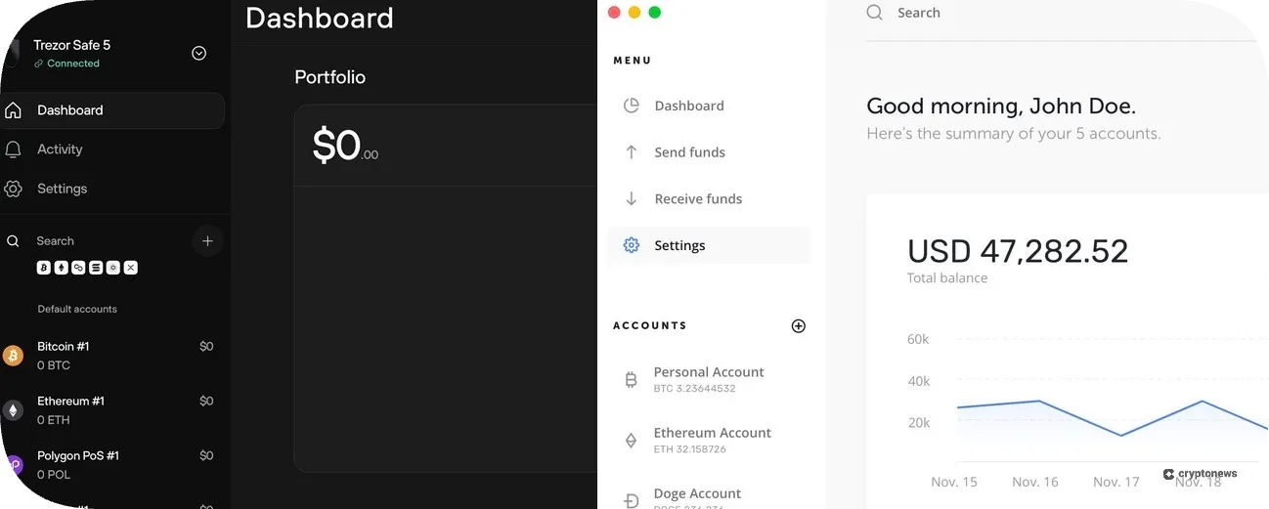
Task: Open the Polygon PoS #1 account
Action: tap(112, 465)
